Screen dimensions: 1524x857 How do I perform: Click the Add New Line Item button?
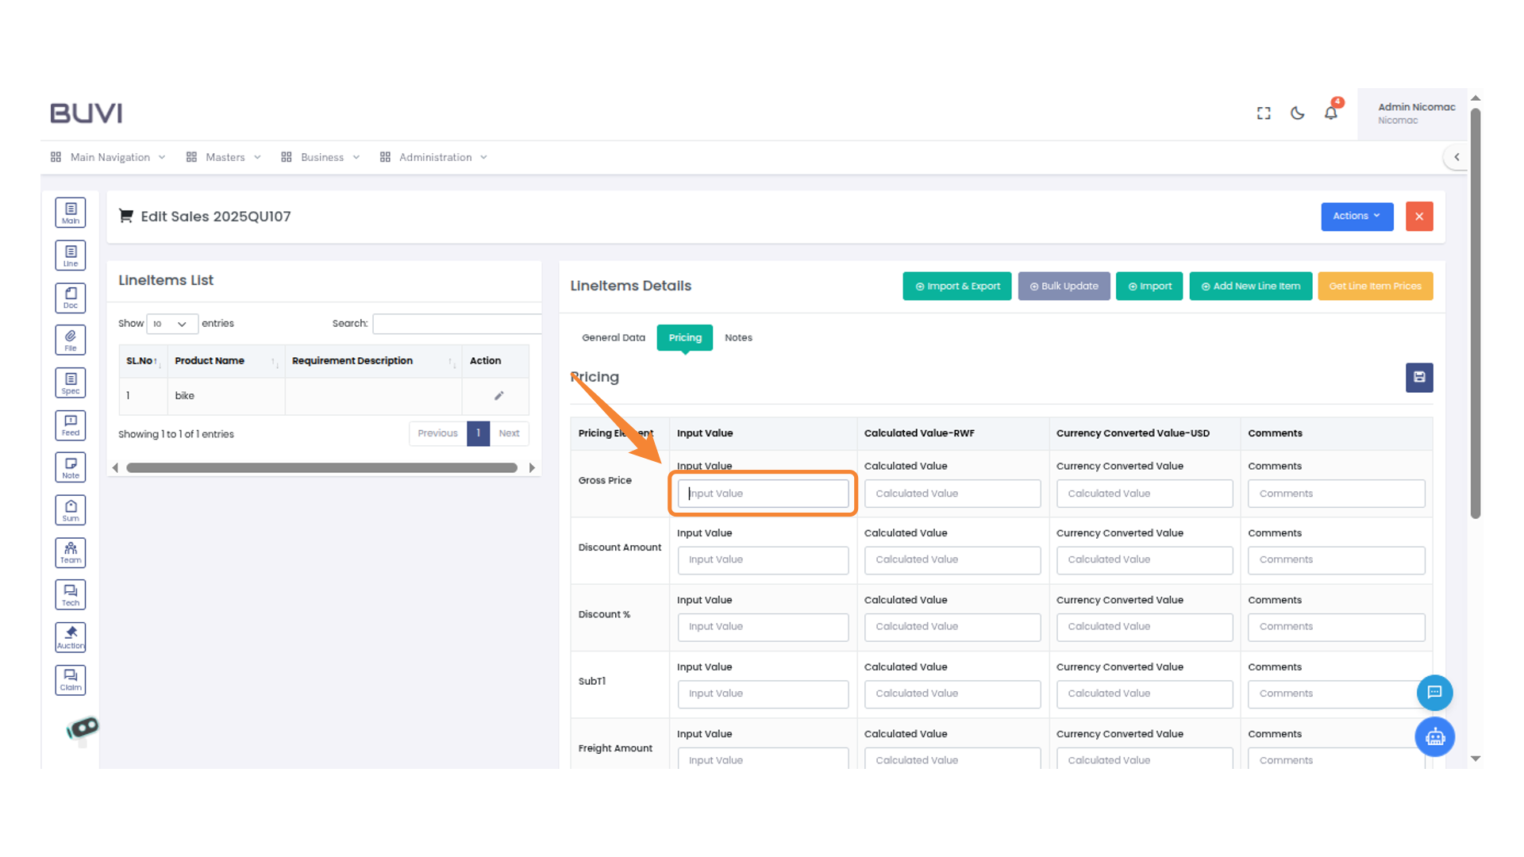1250,286
